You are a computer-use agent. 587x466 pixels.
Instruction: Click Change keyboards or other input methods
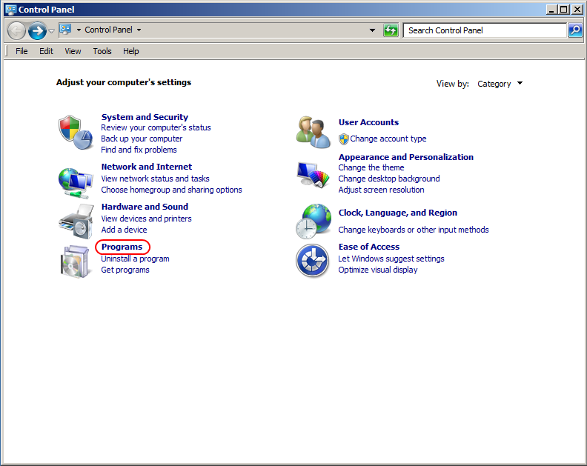coord(414,230)
